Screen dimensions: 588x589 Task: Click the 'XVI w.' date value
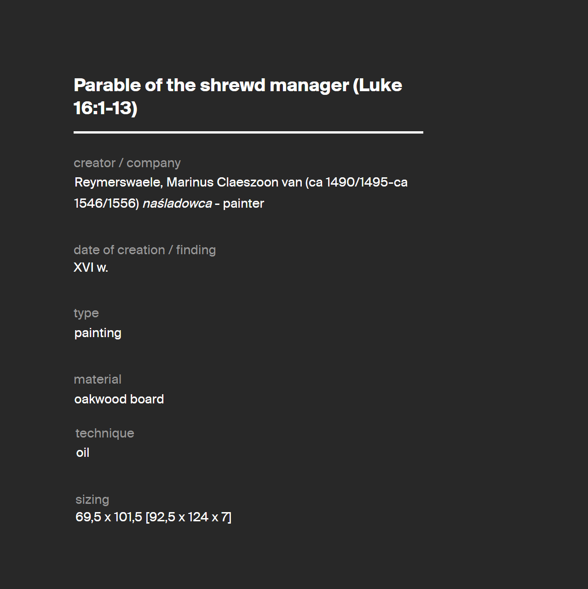tap(91, 268)
